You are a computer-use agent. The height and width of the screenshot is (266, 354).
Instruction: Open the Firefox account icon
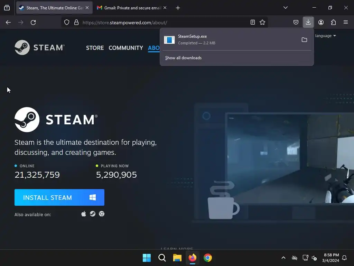tap(321, 23)
